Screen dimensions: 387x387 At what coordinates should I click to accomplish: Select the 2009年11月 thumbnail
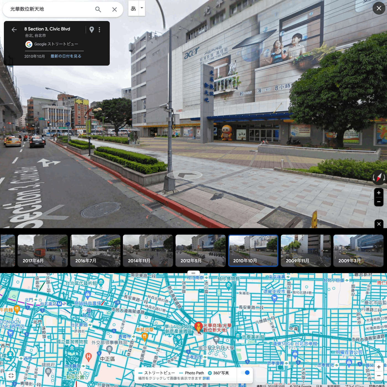pos(306,251)
